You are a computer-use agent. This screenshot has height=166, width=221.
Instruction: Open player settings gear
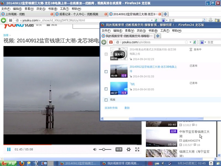[x=128, y=149]
